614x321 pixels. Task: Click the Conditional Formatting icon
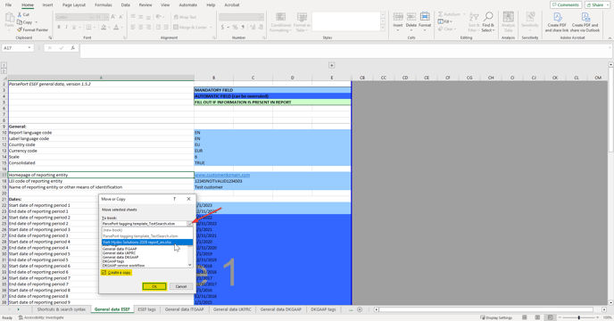pyautogui.click(x=281, y=17)
